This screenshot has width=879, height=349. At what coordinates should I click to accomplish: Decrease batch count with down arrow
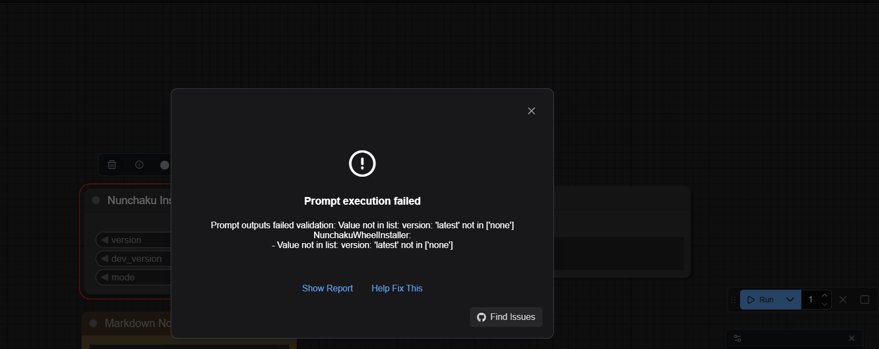click(824, 304)
